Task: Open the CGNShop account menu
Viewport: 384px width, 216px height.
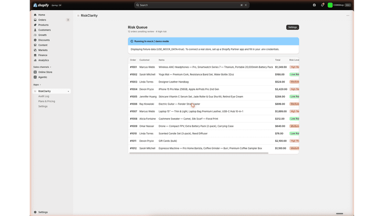Action: [x=339, y=5]
